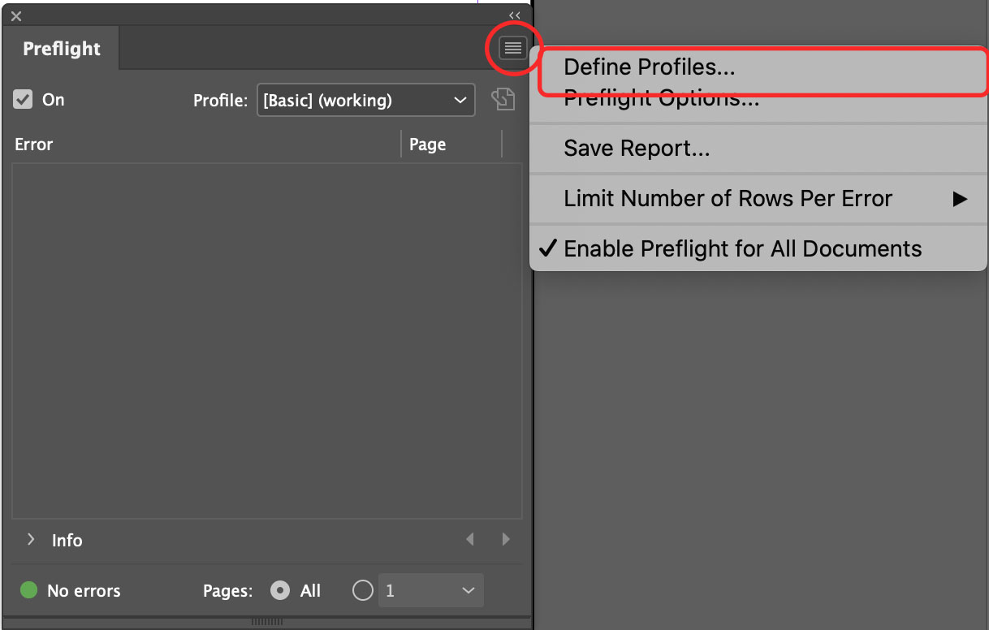This screenshot has height=630, width=989.
Task: Toggle Enable Preflight for All Documents
Action: 758,248
